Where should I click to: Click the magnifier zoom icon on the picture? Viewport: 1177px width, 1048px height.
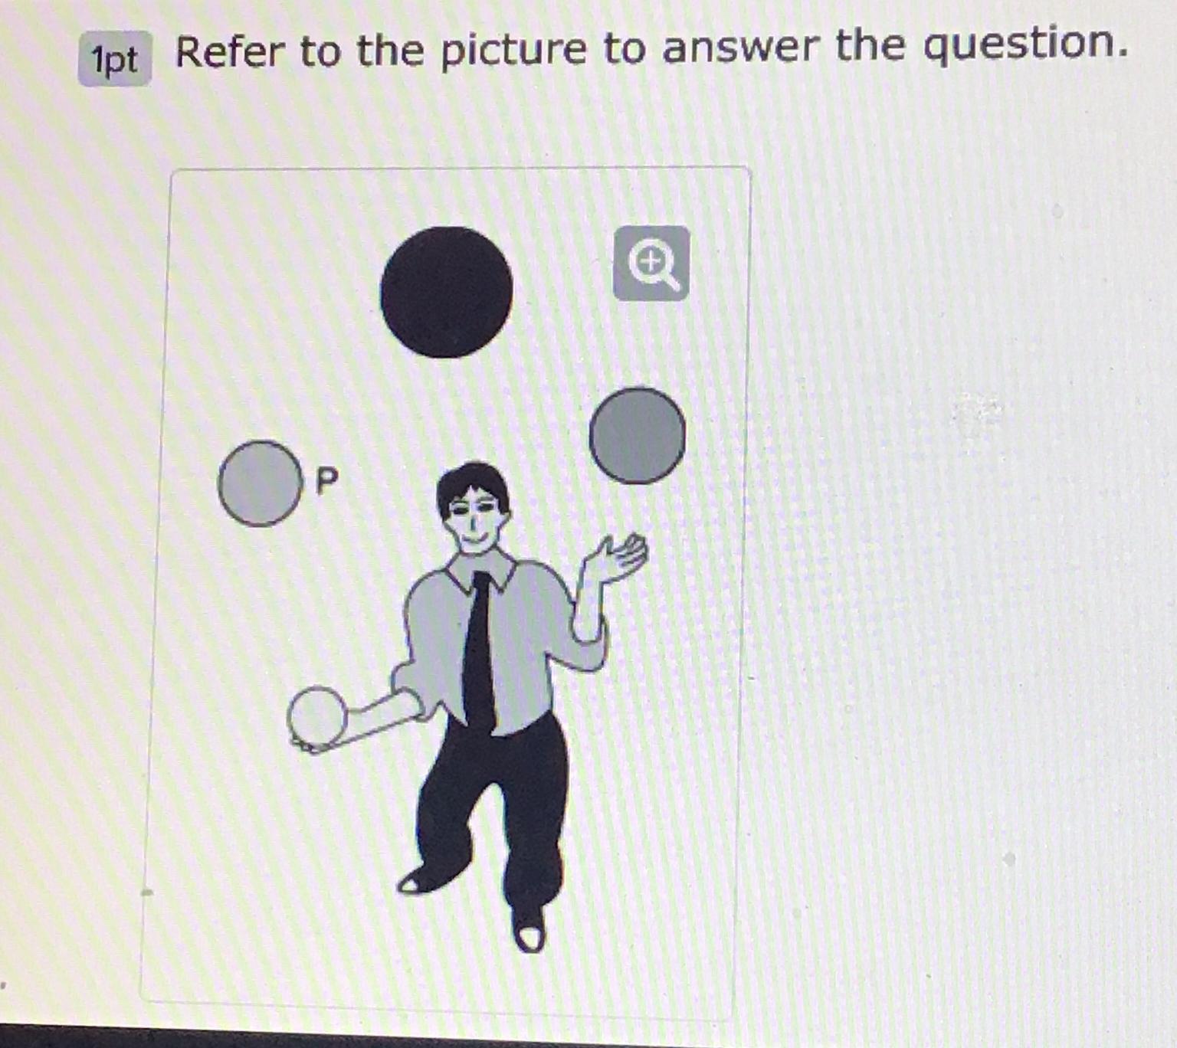[651, 263]
